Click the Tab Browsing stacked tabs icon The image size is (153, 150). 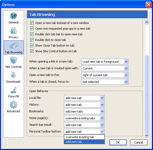point(14,46)
